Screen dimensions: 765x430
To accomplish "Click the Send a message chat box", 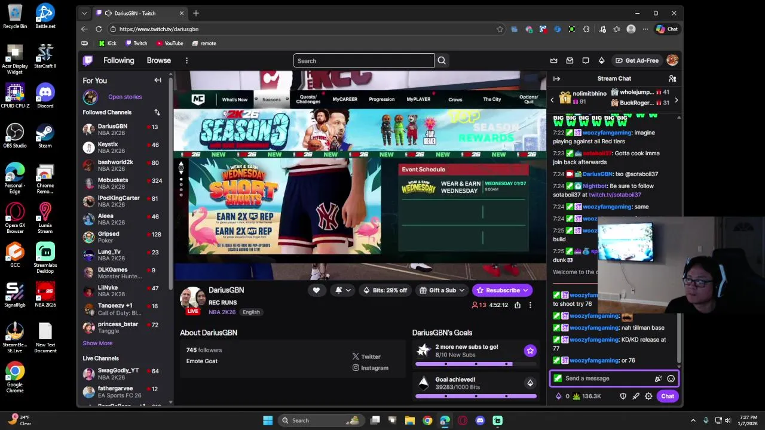I will [614, 379].
